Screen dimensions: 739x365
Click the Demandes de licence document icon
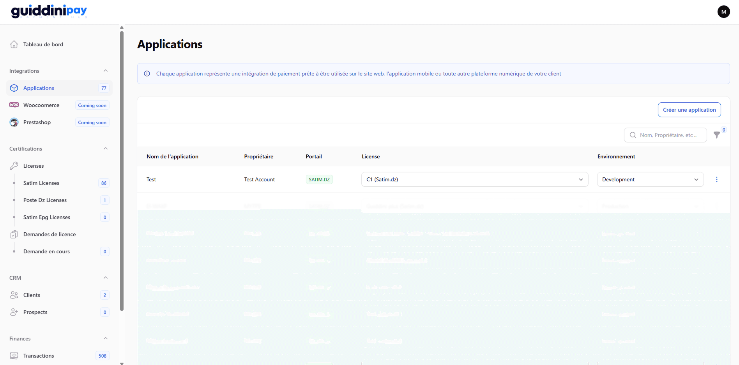coord(14,234)
